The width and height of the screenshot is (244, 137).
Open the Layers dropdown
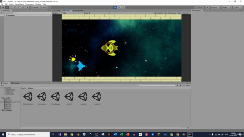point(226,7)
